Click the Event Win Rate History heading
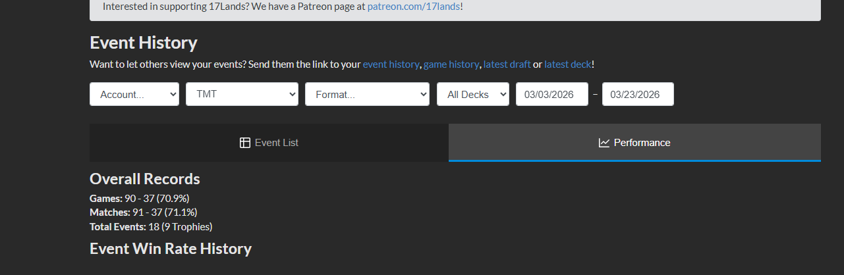 tap(171, 249)
